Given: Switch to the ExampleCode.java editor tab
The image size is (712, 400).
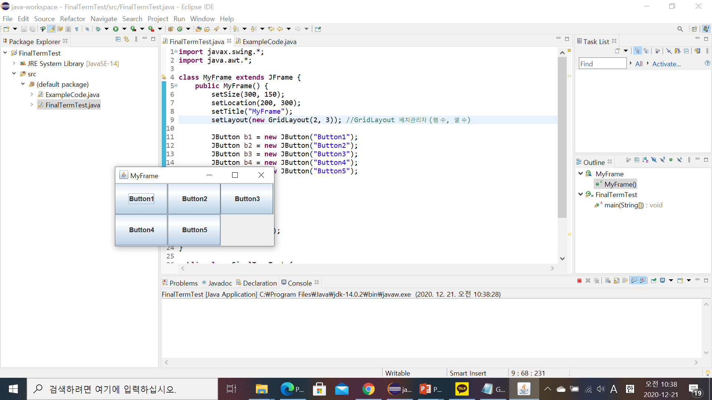Looking at the screenshot, I should point(269,41).
